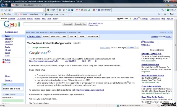Click the red google label color box
The image size is (177, 107).
coord(4,63)
